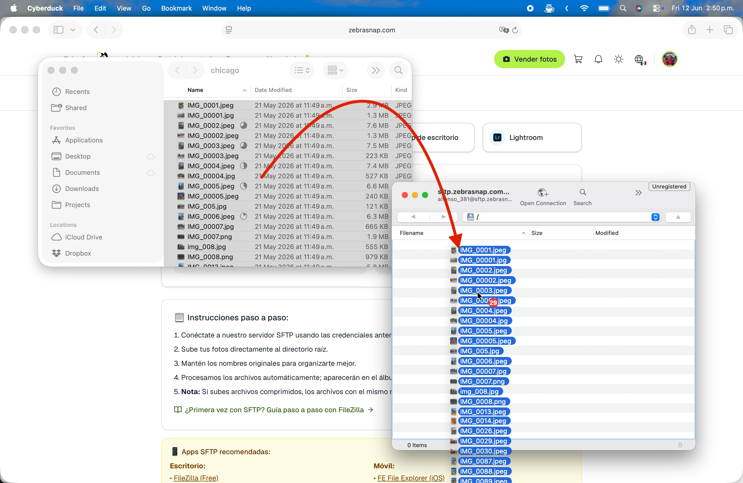Go forward in Cyberduck path history
The image size is (743, 483).
click(x=444, y=216)
